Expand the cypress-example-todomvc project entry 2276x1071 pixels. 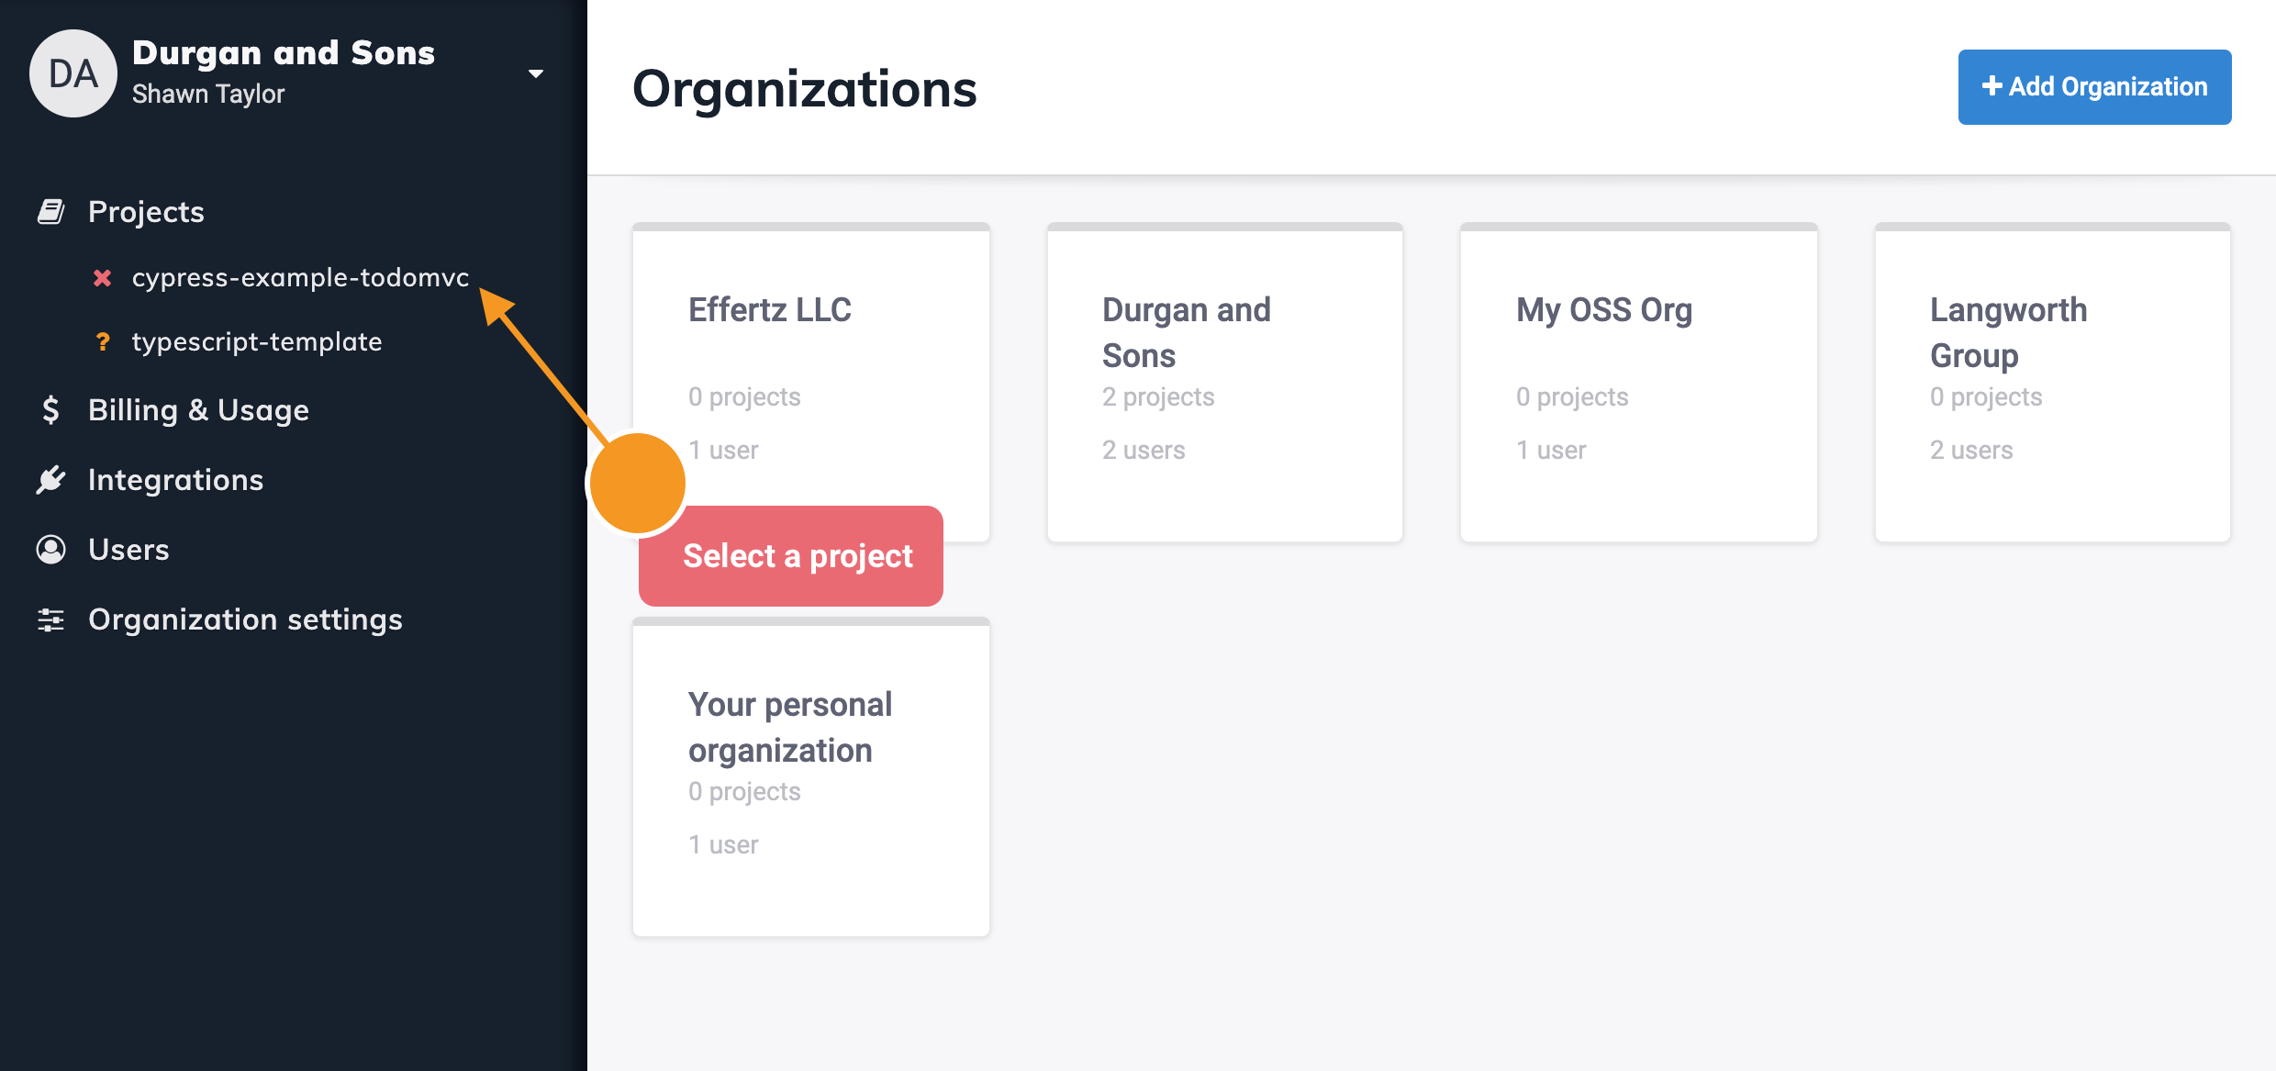click(x=300, y=277)
